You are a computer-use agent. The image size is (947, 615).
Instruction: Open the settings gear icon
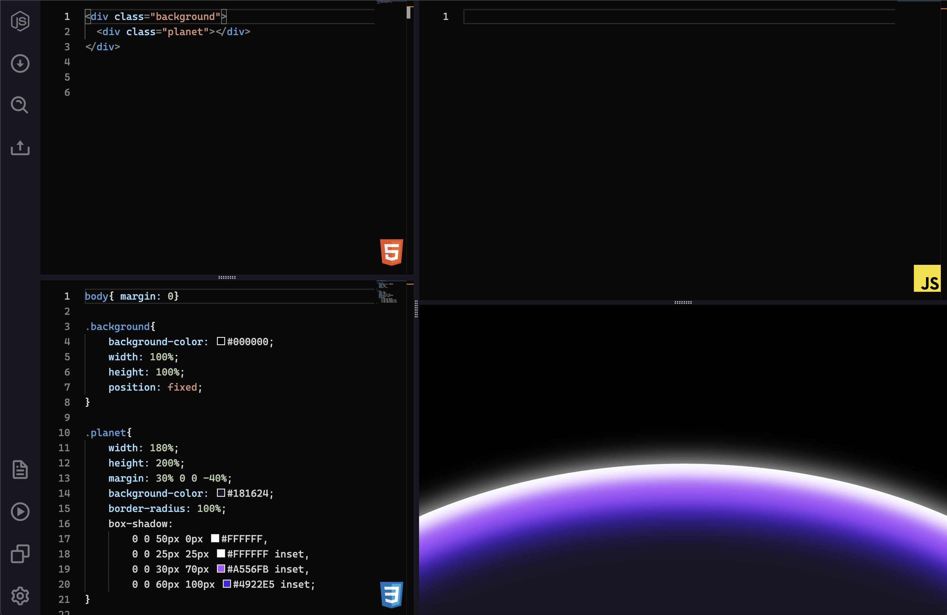pos(20,596)
